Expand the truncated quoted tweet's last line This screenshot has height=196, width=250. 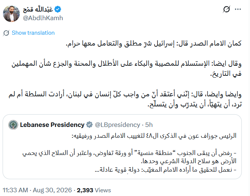(x=166, y=169)
